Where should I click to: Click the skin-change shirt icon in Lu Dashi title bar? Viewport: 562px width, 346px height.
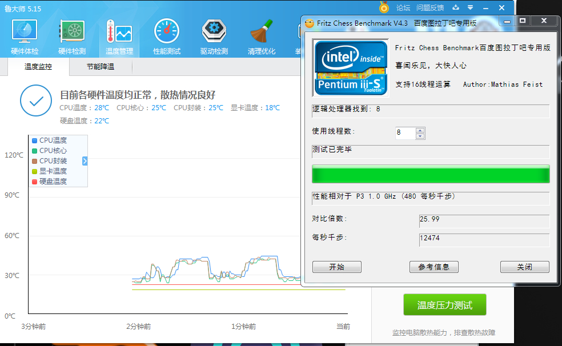(x=456, y=7)
